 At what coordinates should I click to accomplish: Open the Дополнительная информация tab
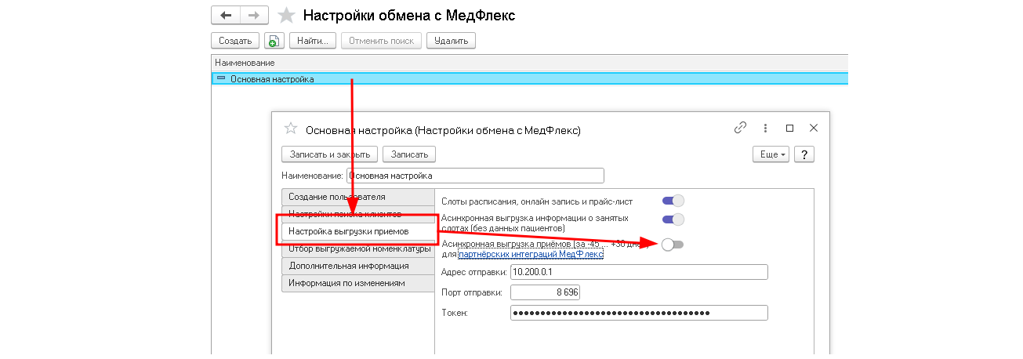coord(357,266)
